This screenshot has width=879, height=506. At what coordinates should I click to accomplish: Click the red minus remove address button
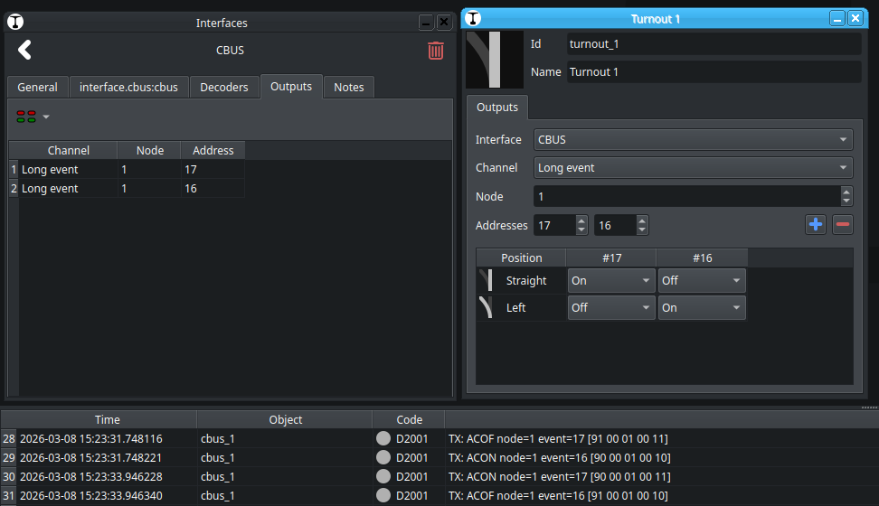843,224
